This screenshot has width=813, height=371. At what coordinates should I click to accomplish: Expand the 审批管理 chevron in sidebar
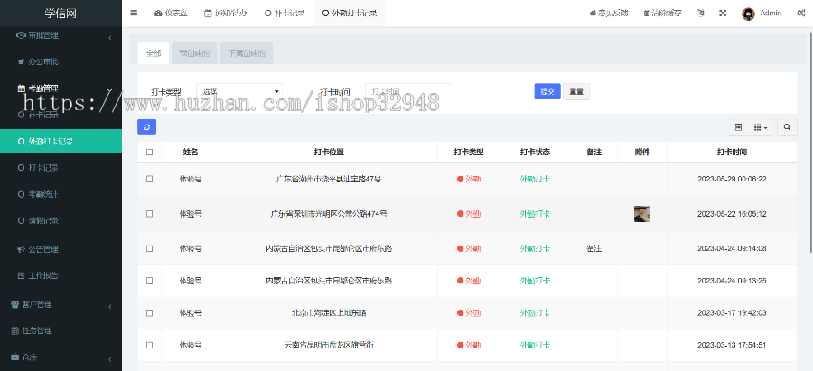pyautogui.click(x=110, y=37)
